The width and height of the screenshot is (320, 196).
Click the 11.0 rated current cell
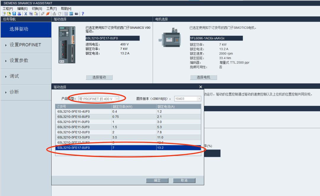[179, 137]
